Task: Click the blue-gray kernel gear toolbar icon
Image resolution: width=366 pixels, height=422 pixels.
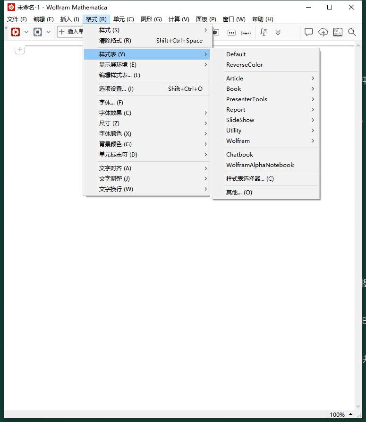Action: tap(38, 32)
